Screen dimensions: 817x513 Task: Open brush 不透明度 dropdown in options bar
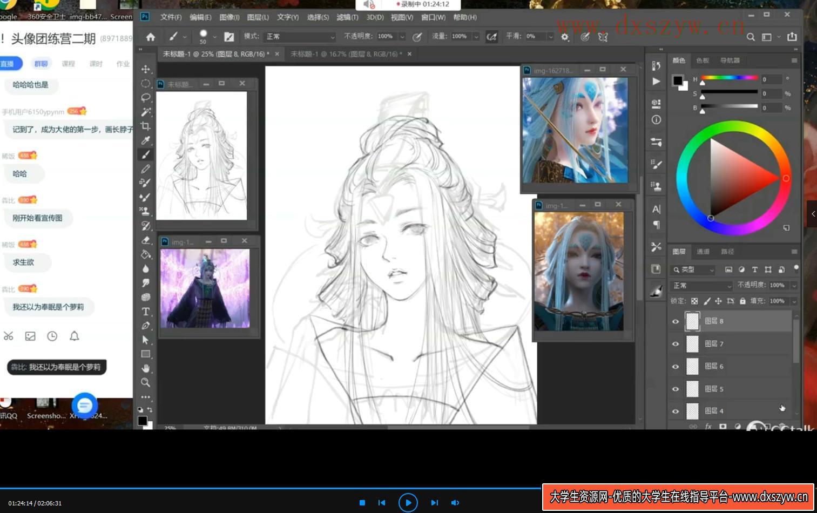(402, 37)
